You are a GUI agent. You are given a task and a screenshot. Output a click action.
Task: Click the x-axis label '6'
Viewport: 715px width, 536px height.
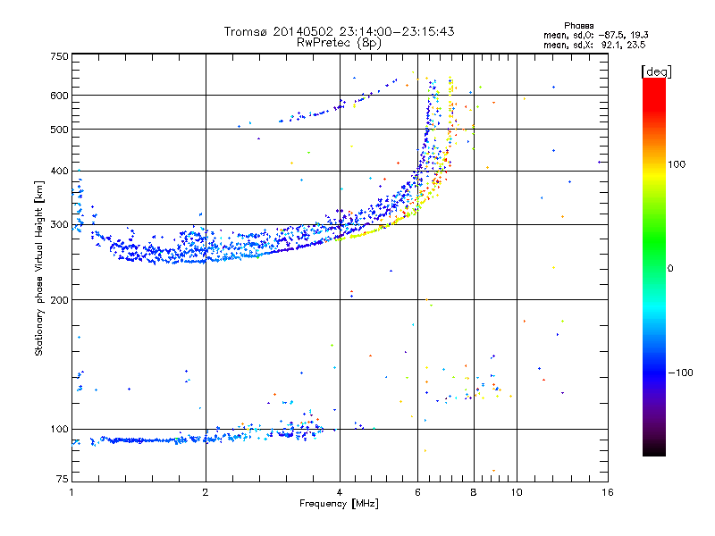coord(417,492)
